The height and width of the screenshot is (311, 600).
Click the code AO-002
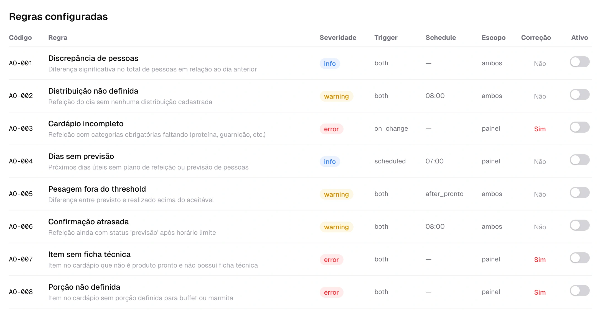pos(21,96)
